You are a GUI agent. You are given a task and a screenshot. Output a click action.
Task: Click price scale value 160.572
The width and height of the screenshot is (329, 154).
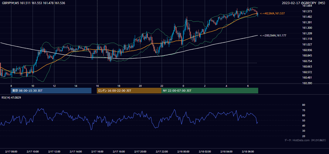point(307,72)
